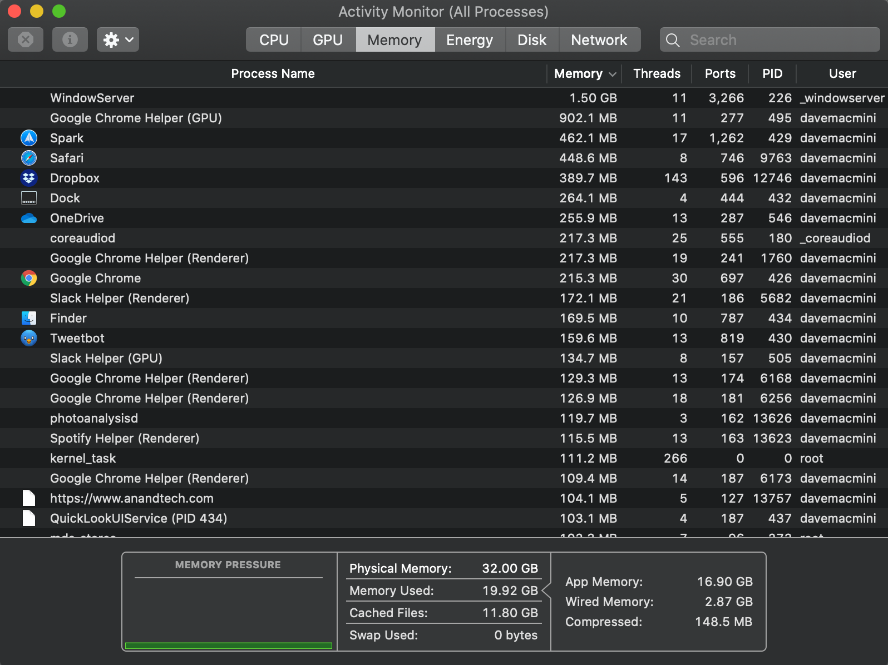Select QuickLookUIService (PID 434) name
This screenshot has width=888, height=665.
(x=139, y=518)
